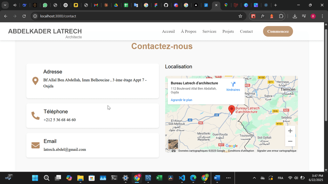The image size is (328, 184).
Task: Switch to the Google Drive browser tab
Action: tap(116, 5)
